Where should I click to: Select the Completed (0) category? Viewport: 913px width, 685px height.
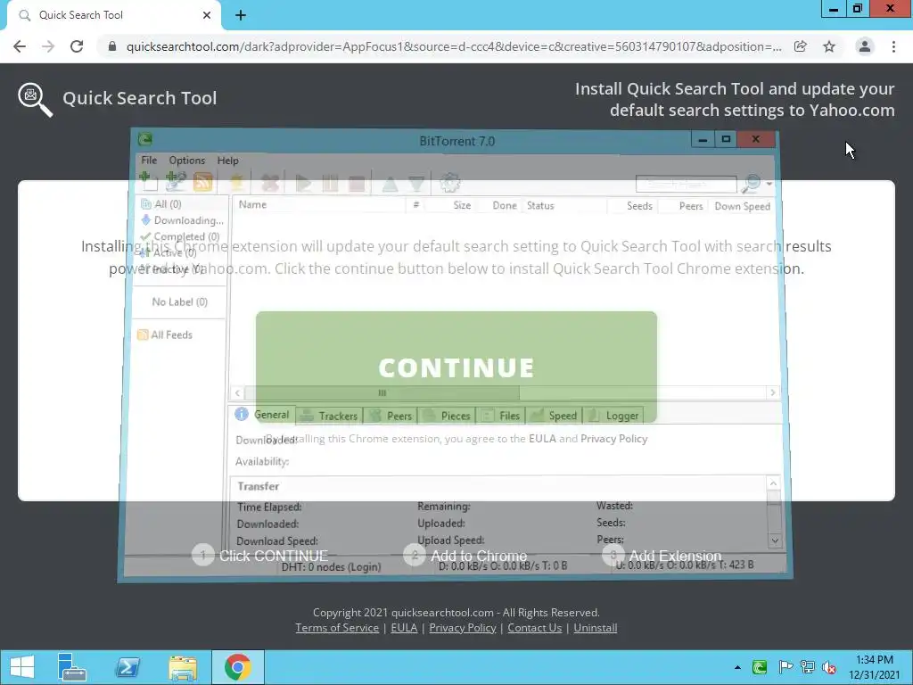point(180,236)
